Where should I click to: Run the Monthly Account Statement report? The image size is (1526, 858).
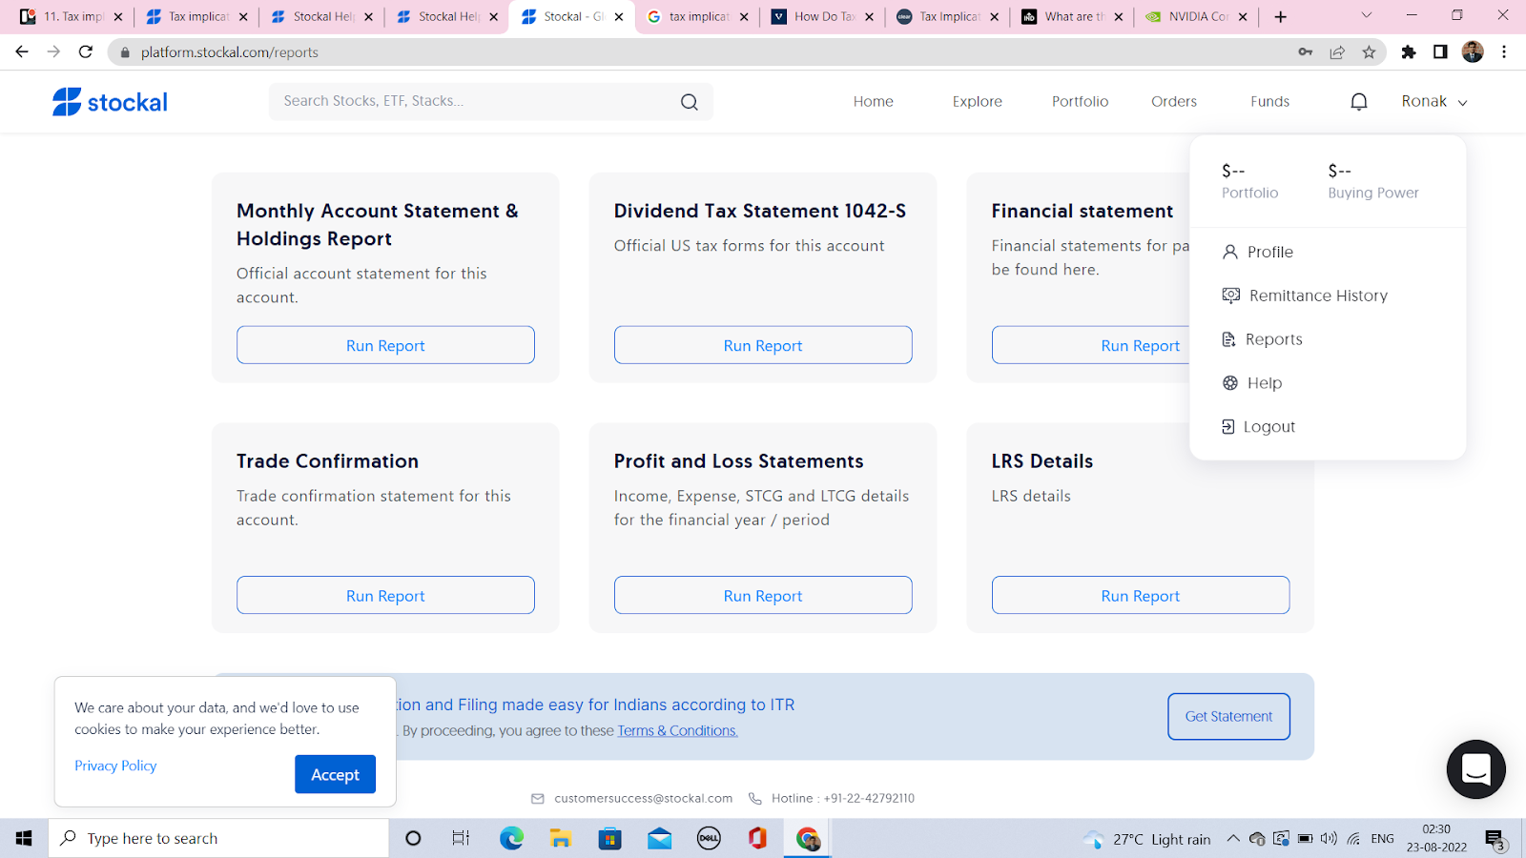click(x=385, y=345)
